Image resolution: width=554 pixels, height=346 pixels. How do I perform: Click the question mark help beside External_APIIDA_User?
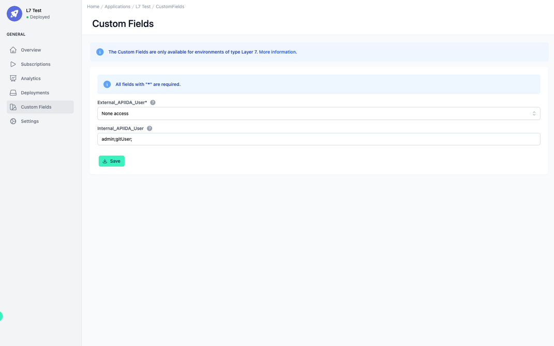(153, 102)
